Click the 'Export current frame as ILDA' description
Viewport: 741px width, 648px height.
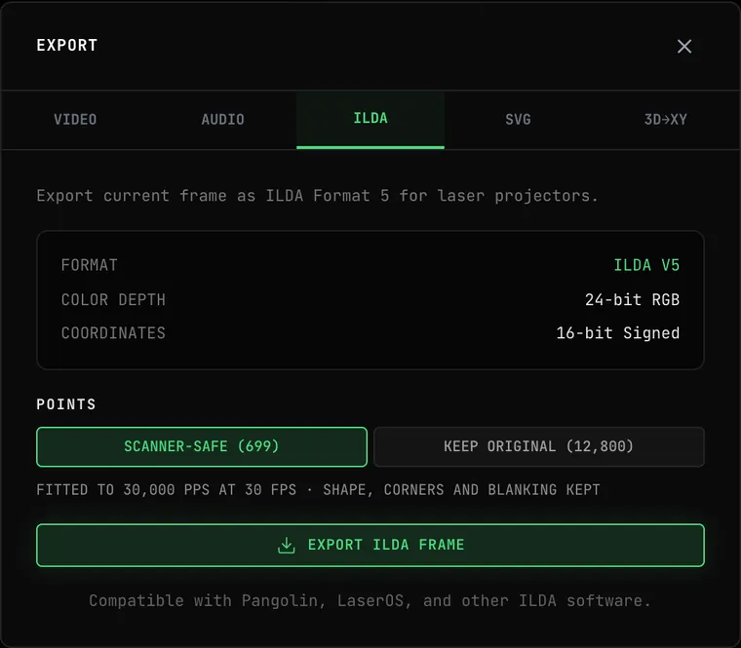coord(317,196)
